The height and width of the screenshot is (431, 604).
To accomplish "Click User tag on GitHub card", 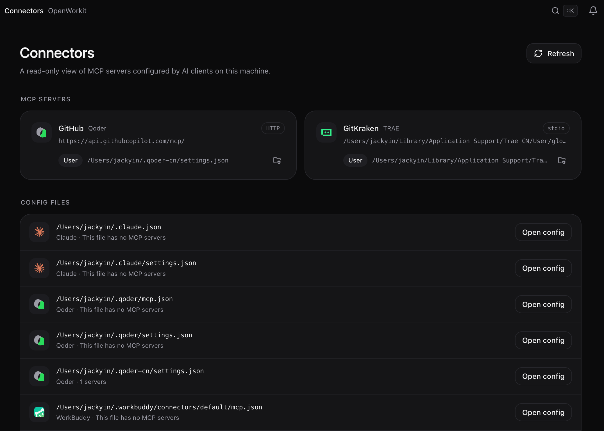I will (71, 160).
